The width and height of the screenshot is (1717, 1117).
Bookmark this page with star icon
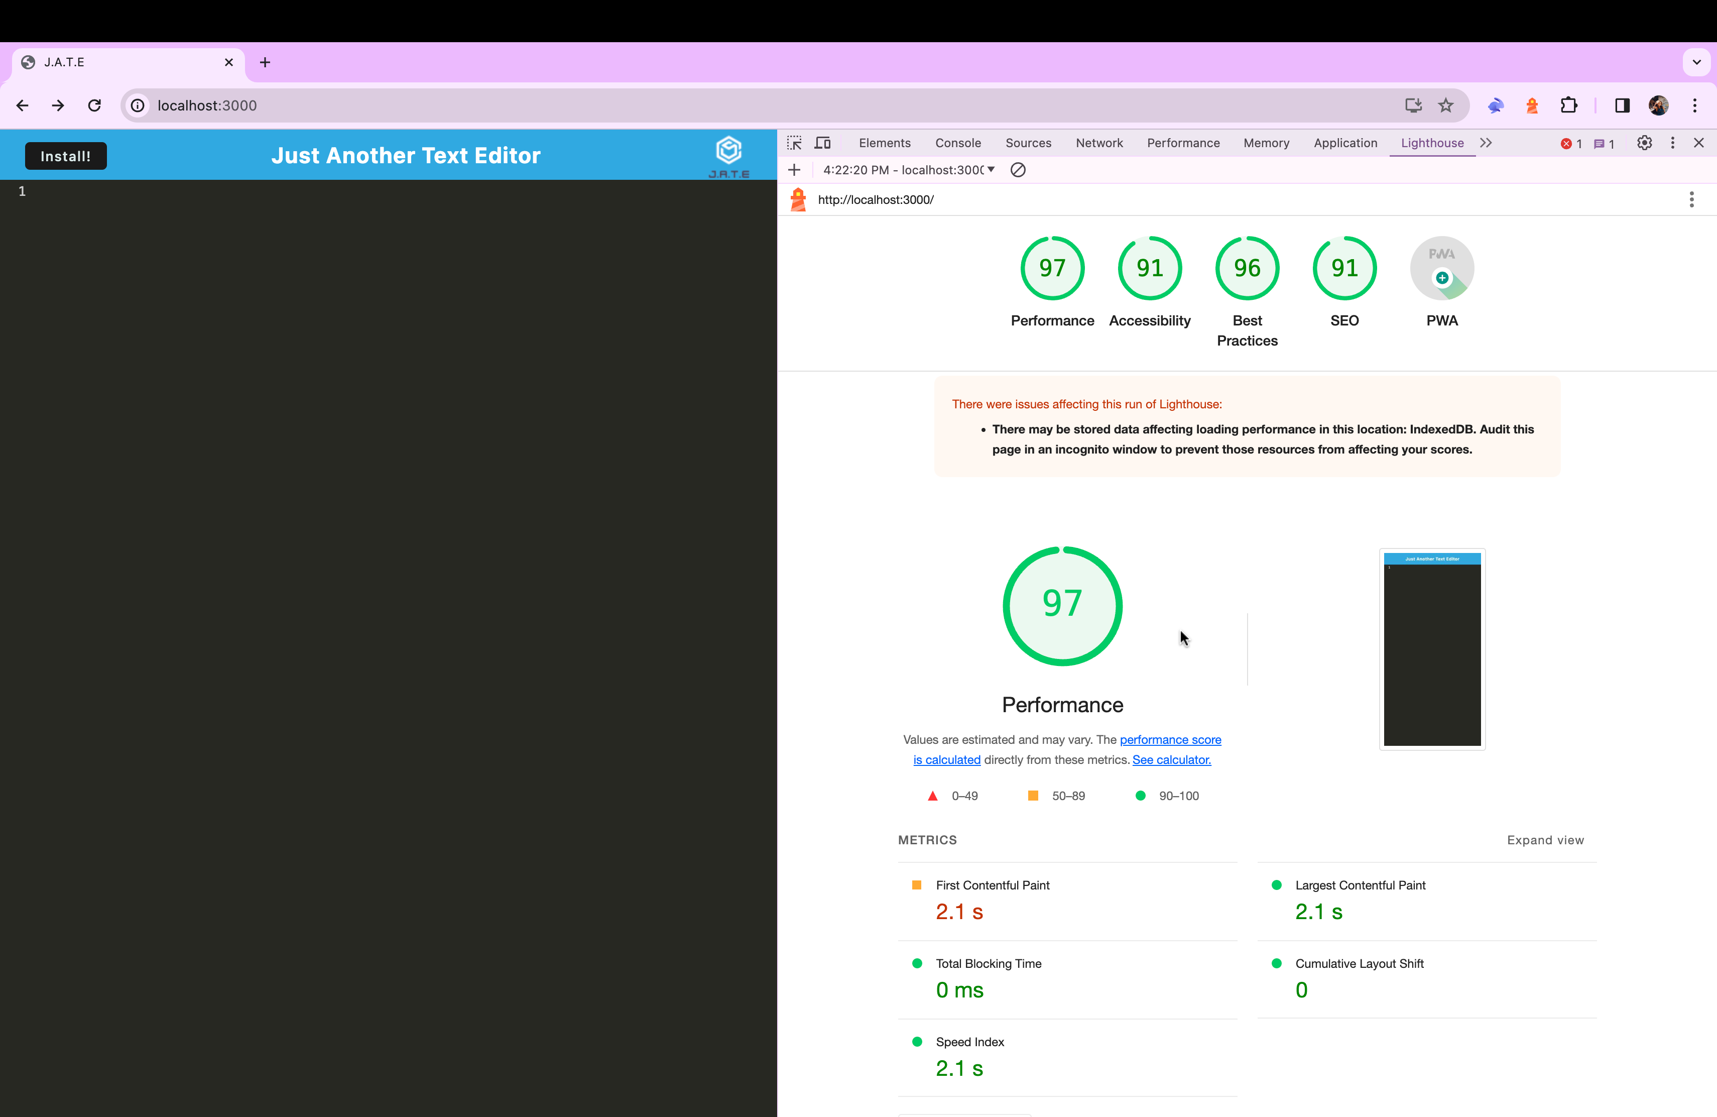1446,105
